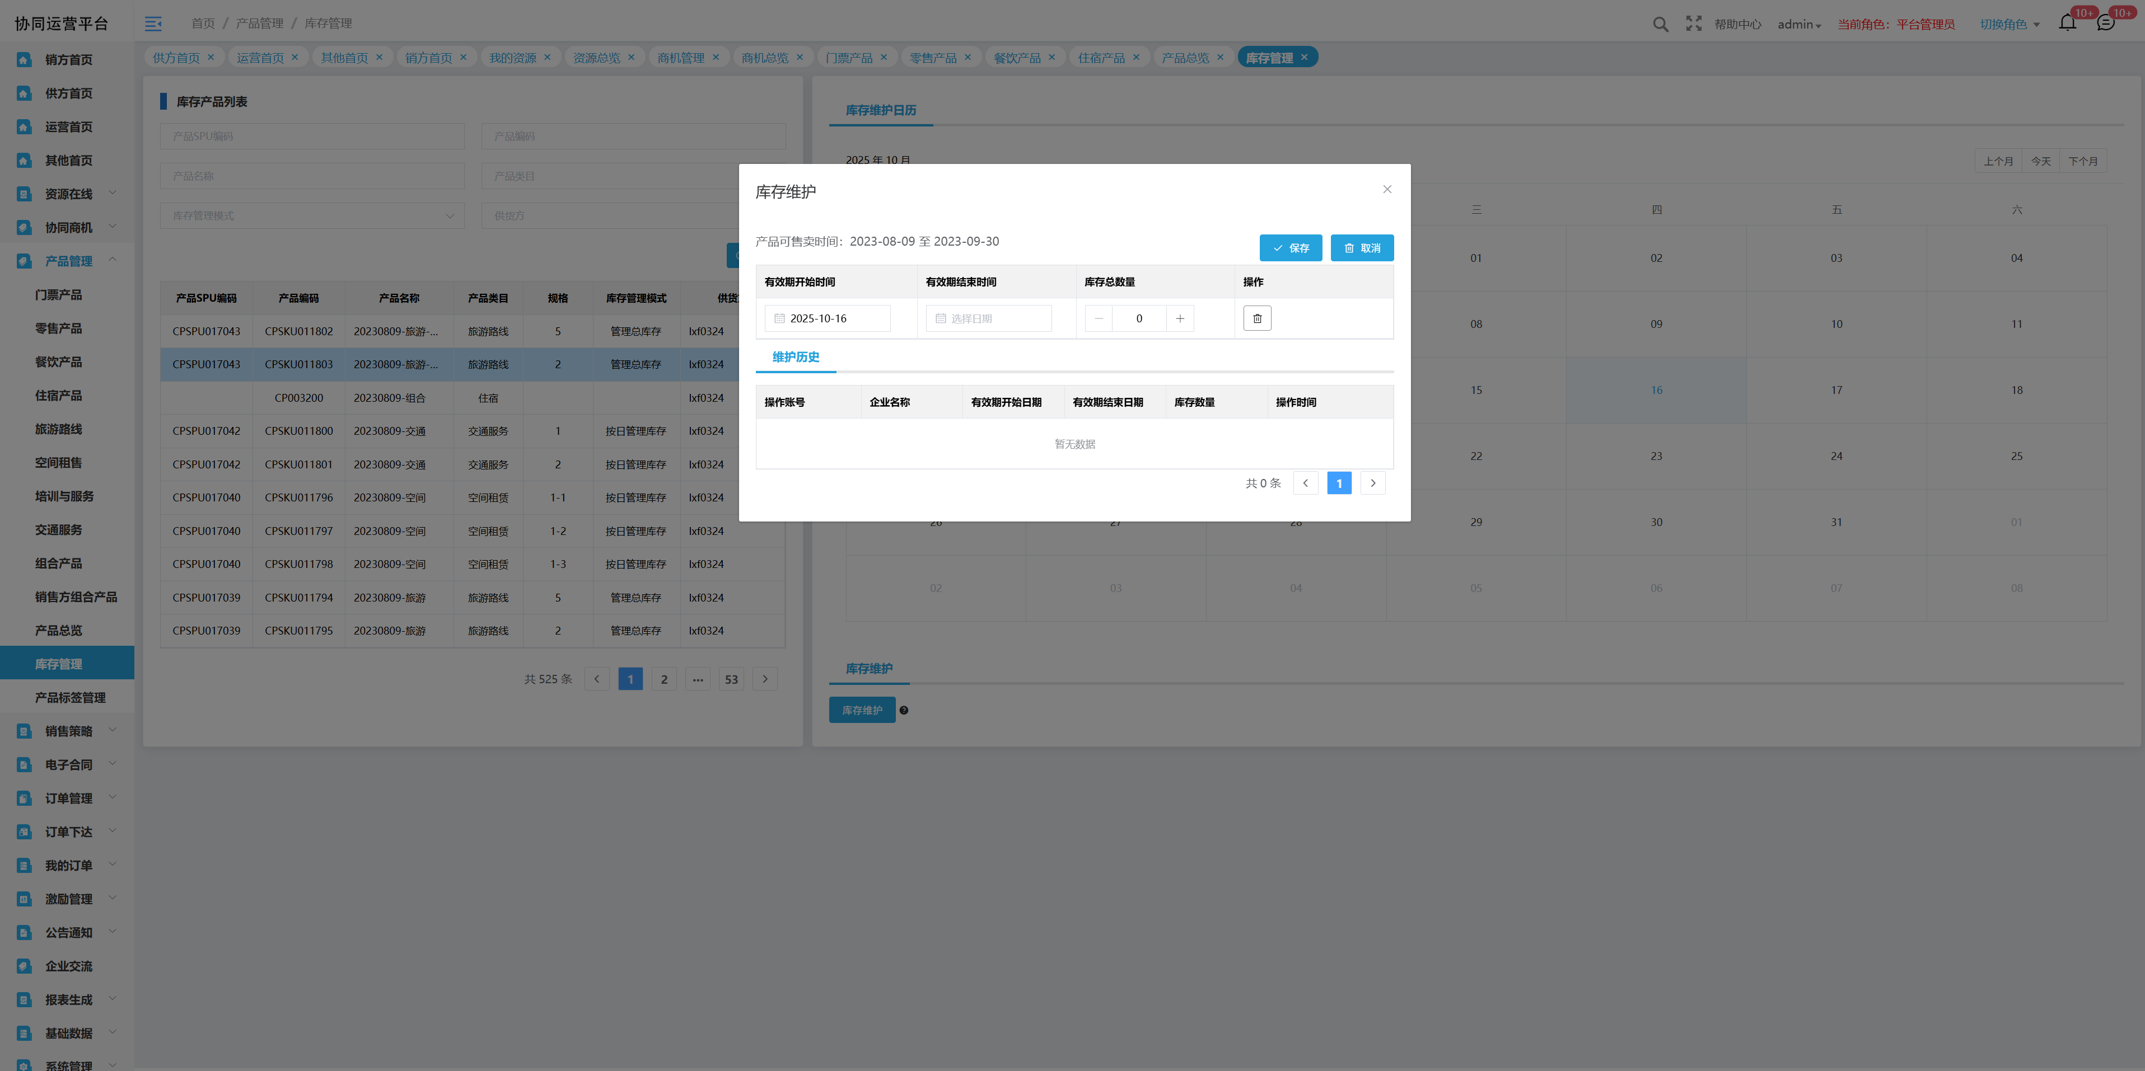Image resolution: width=2145 pixels, height=1071 pixels.
Task: Click the trash delete icon in the 操作 column
Action: click(1256, 319)
